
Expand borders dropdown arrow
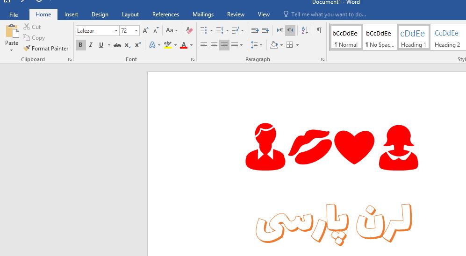pyautogui.click(x=297, y=45)
